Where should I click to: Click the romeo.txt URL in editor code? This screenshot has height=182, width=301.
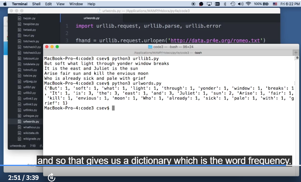point(215,41)
